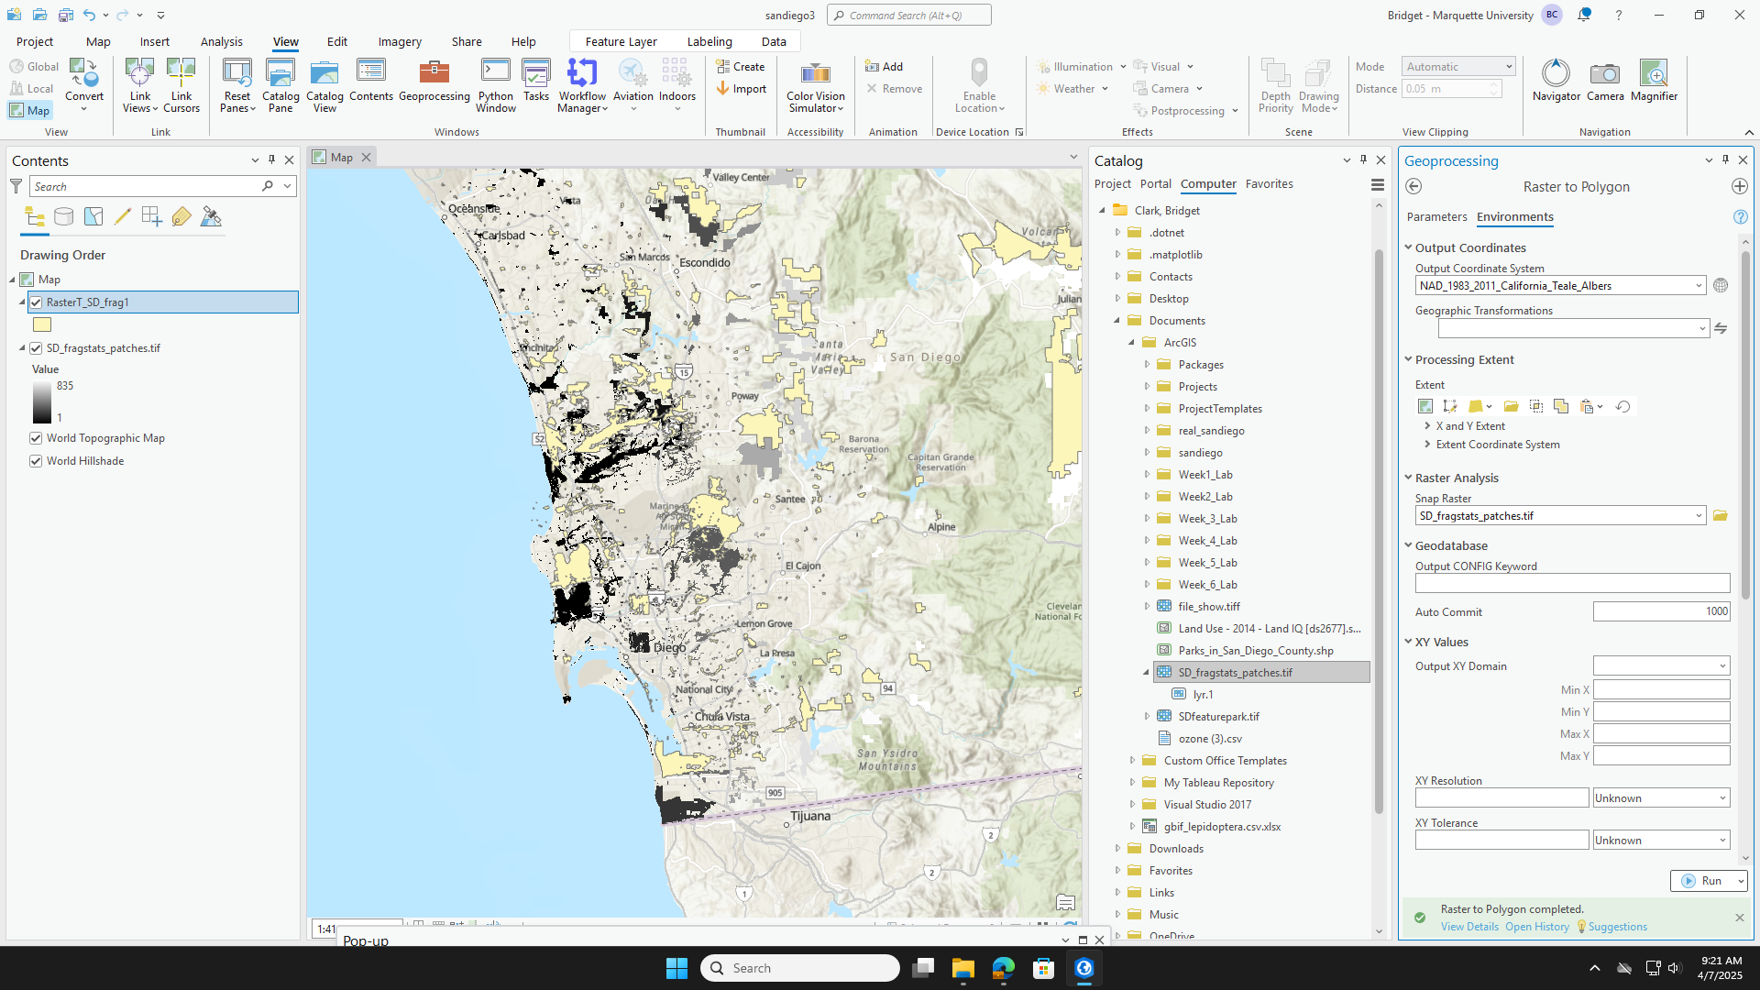Browse for a Snap Raster file
Viewport: 1760px width, 990px height.
point(1721,515)
